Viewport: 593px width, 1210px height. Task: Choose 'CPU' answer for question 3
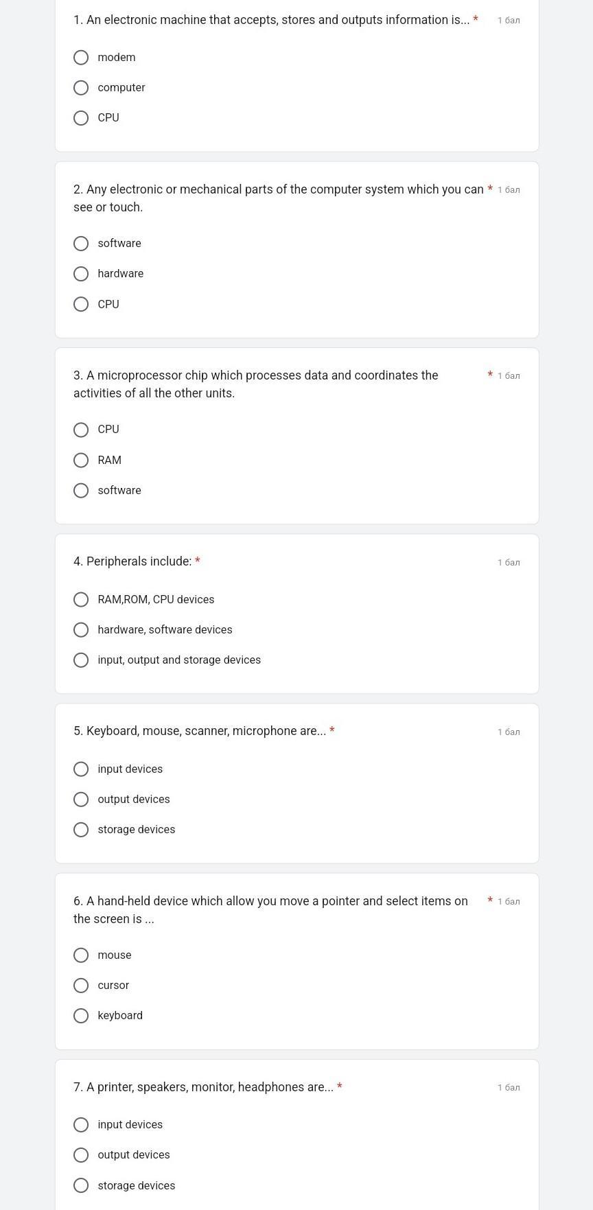(81, 430)
